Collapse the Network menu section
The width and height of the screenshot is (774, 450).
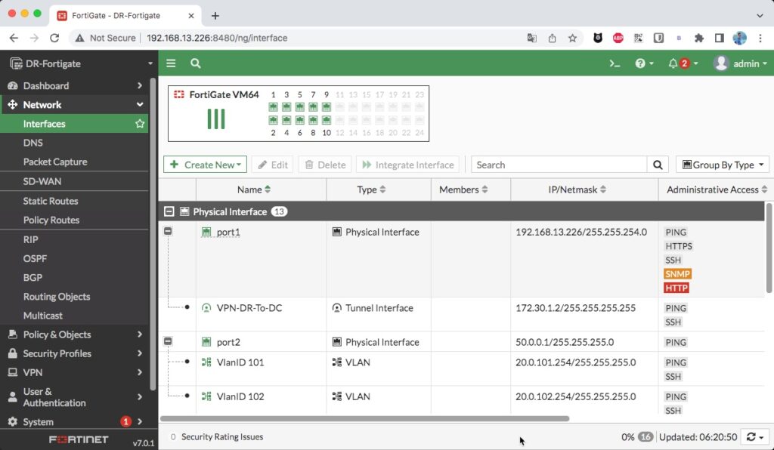tap(74, 104)
